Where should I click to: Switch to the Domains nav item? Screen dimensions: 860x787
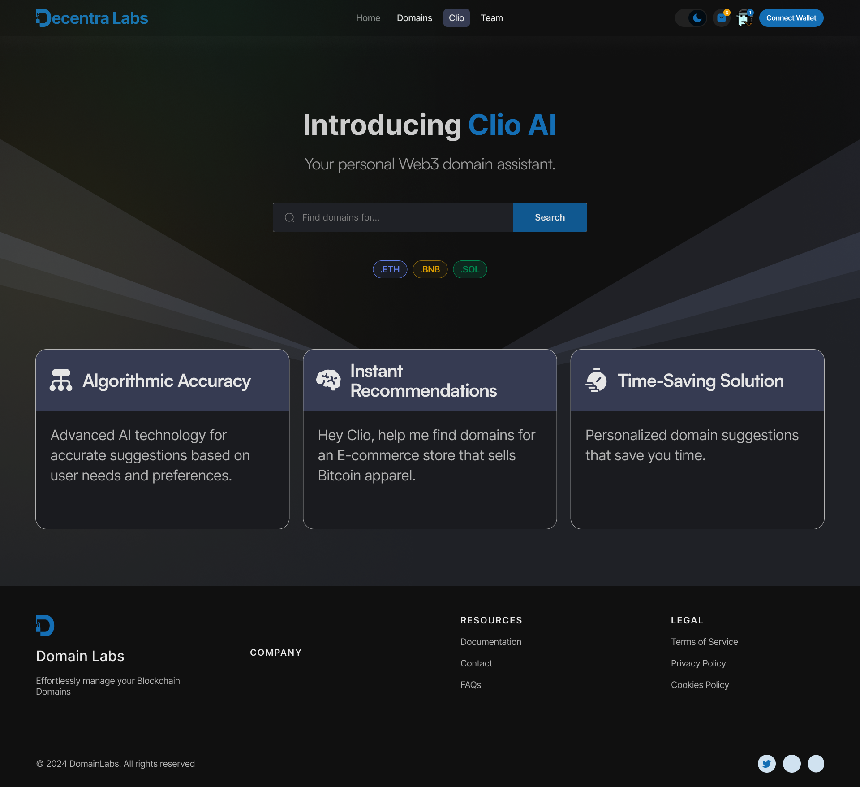414,18
